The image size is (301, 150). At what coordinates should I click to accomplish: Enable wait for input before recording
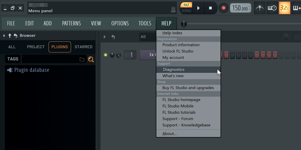(x=272, y=8)
